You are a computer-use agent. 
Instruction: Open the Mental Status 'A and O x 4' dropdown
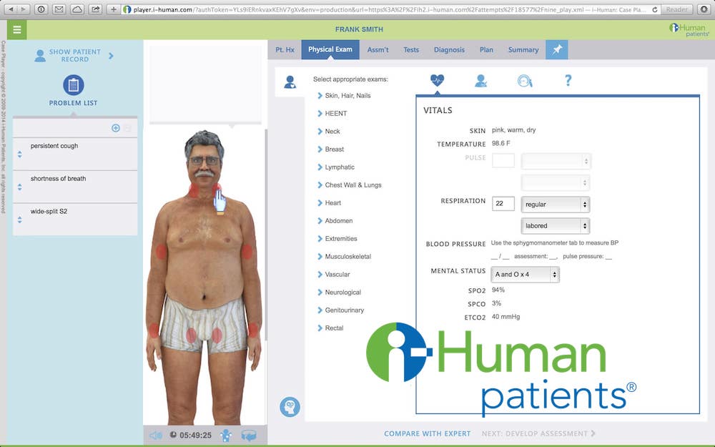pyautogui.click(x=526, y=275)
